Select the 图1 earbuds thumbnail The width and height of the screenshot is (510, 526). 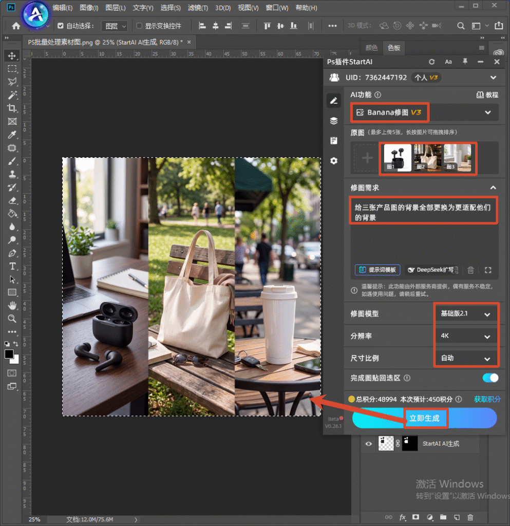(x=398, y=158)
